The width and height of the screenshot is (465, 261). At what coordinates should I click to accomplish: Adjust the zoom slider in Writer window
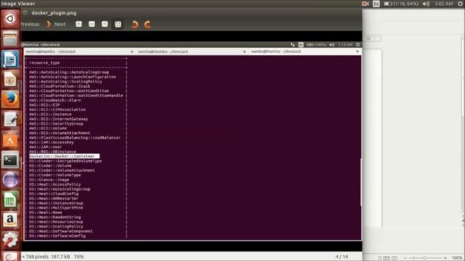pos(425,258)
